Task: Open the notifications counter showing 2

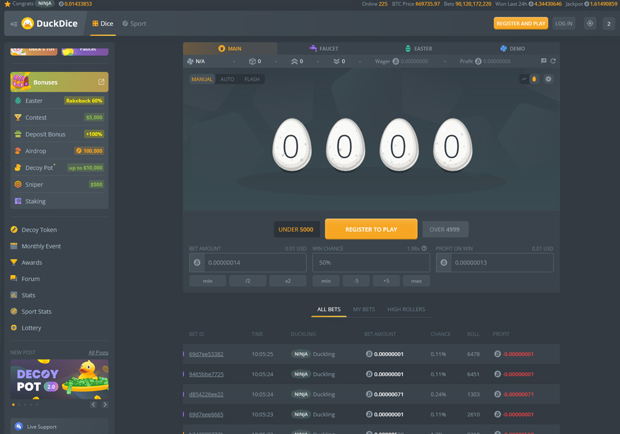Action: point(609,24)
